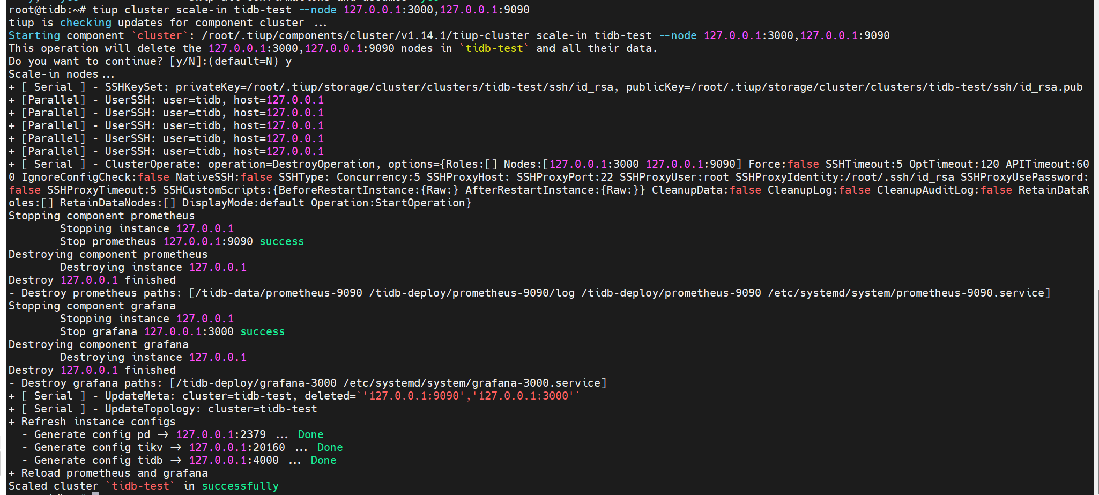The height and width of the screenshot is (495, 1099).
Task: Select the "Scale-in nodes..." line
Action: click(62, 74)
